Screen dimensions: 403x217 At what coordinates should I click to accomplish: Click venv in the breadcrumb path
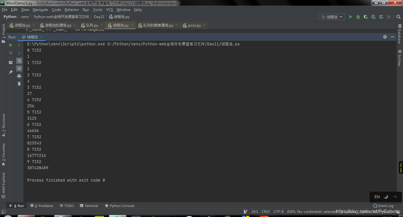[25, 17]
